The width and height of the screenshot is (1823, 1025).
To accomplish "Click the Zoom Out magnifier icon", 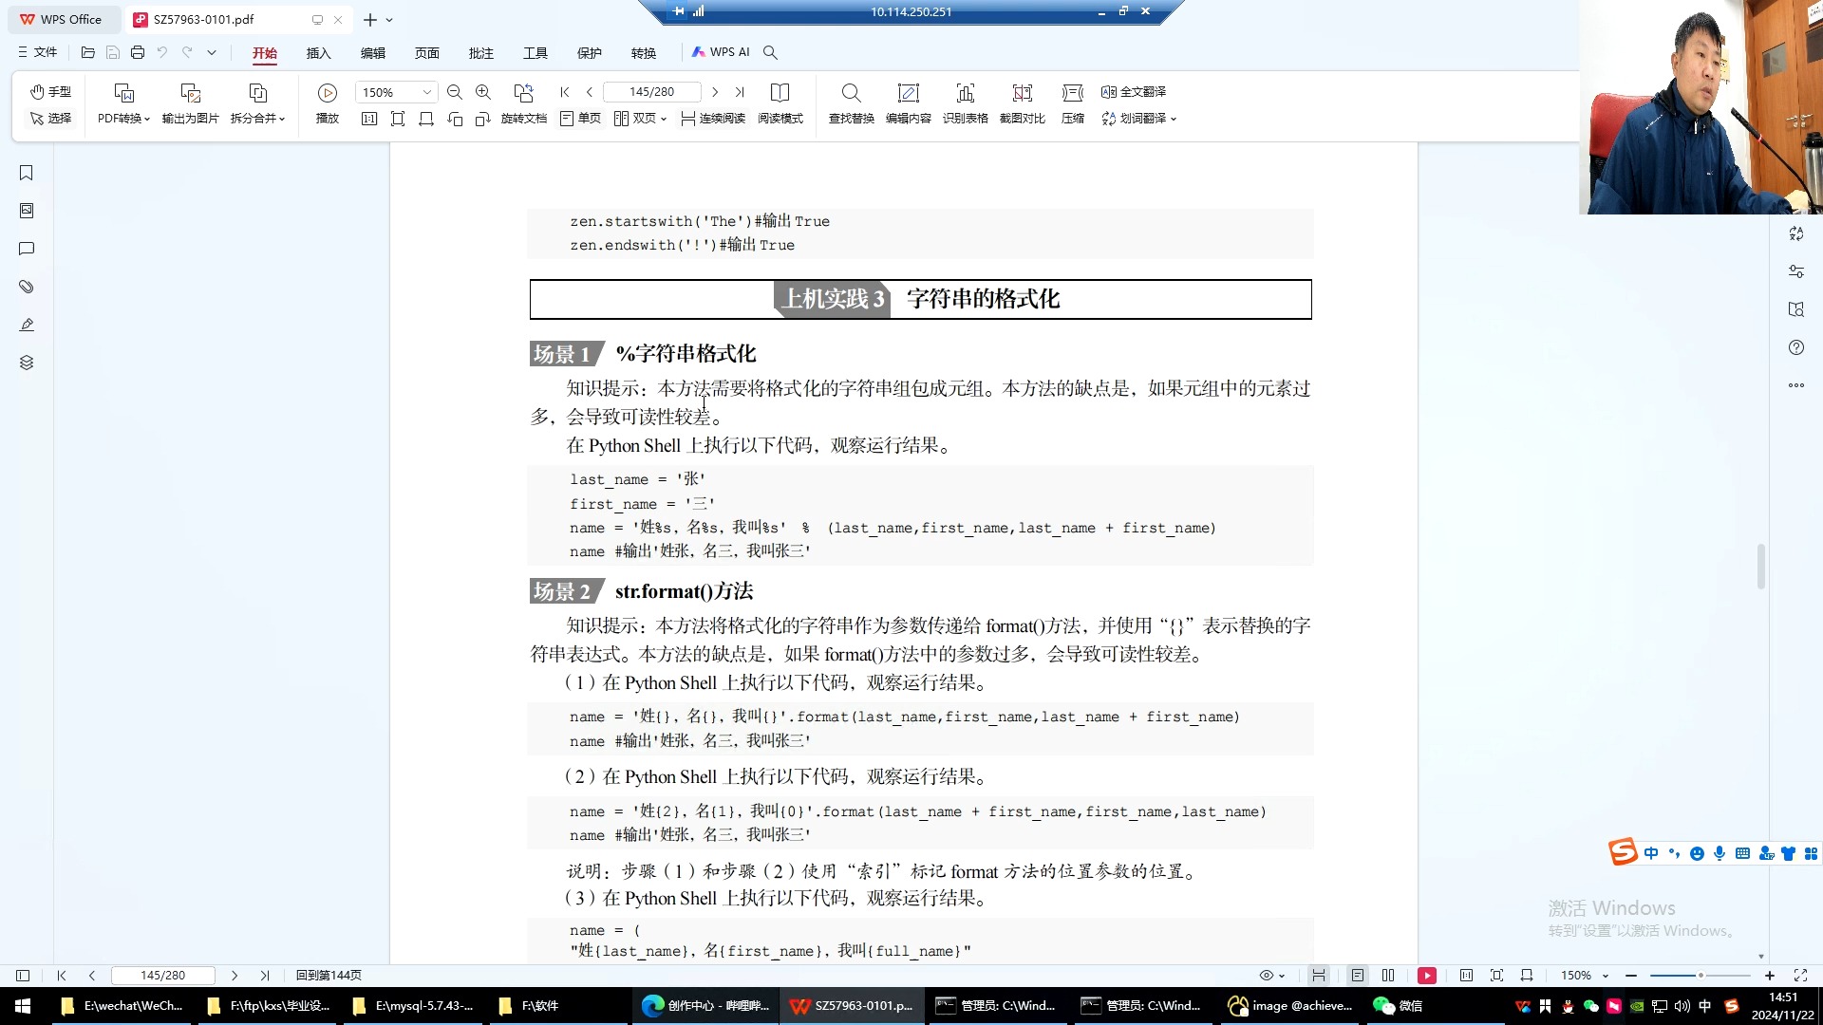I will (x=455, y=92).
